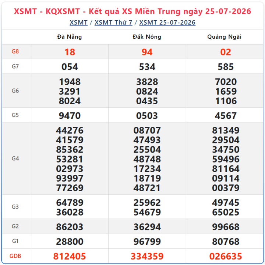Select G6 number 1659
Screen dimensions: 265x265
[x=226, y=91]
